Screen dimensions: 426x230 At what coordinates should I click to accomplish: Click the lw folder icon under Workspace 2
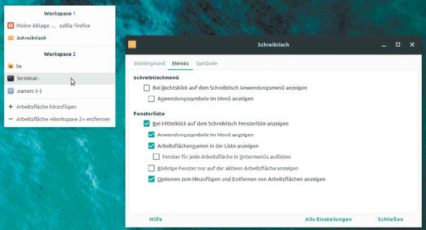[x=10, y=66]
